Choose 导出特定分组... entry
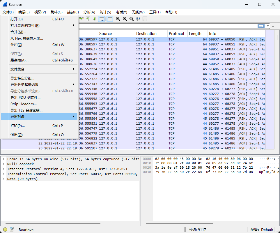 [x=39, y=78]
